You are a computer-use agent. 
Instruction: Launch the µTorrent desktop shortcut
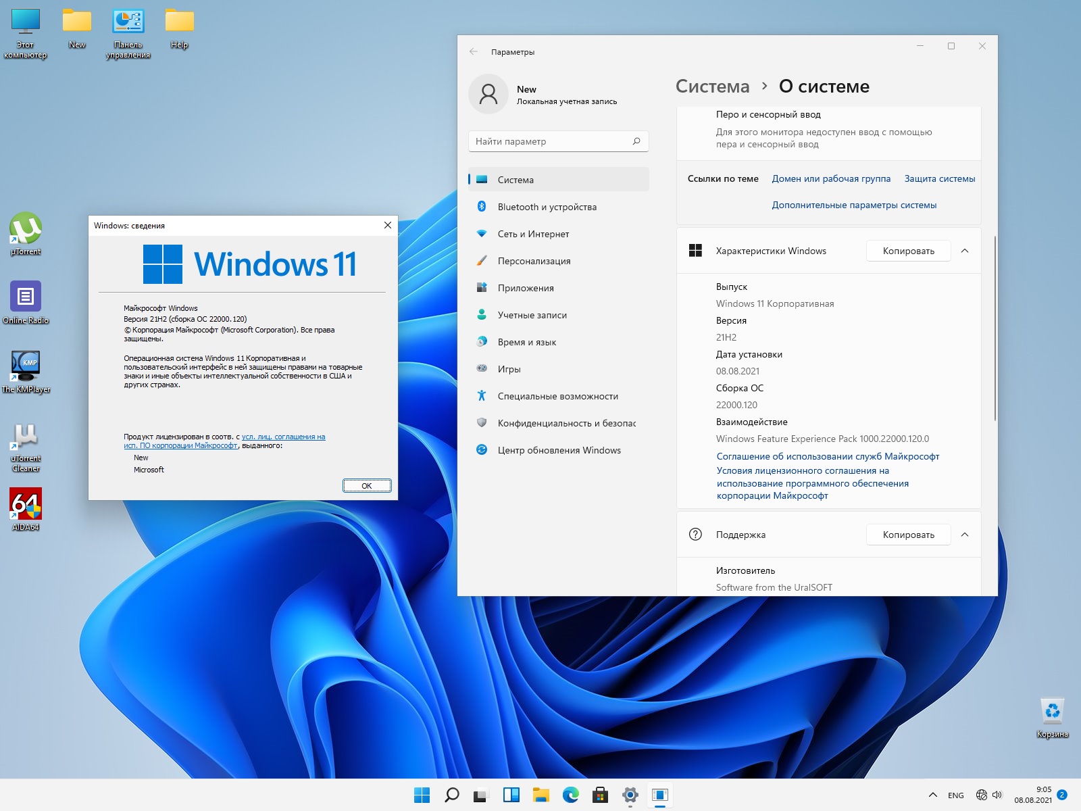[x=26, y=234]
